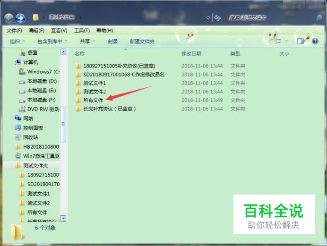Screen dimensions: 327x246
Task: Select folder icon of 测试文件2 in list
Action: 78,92
